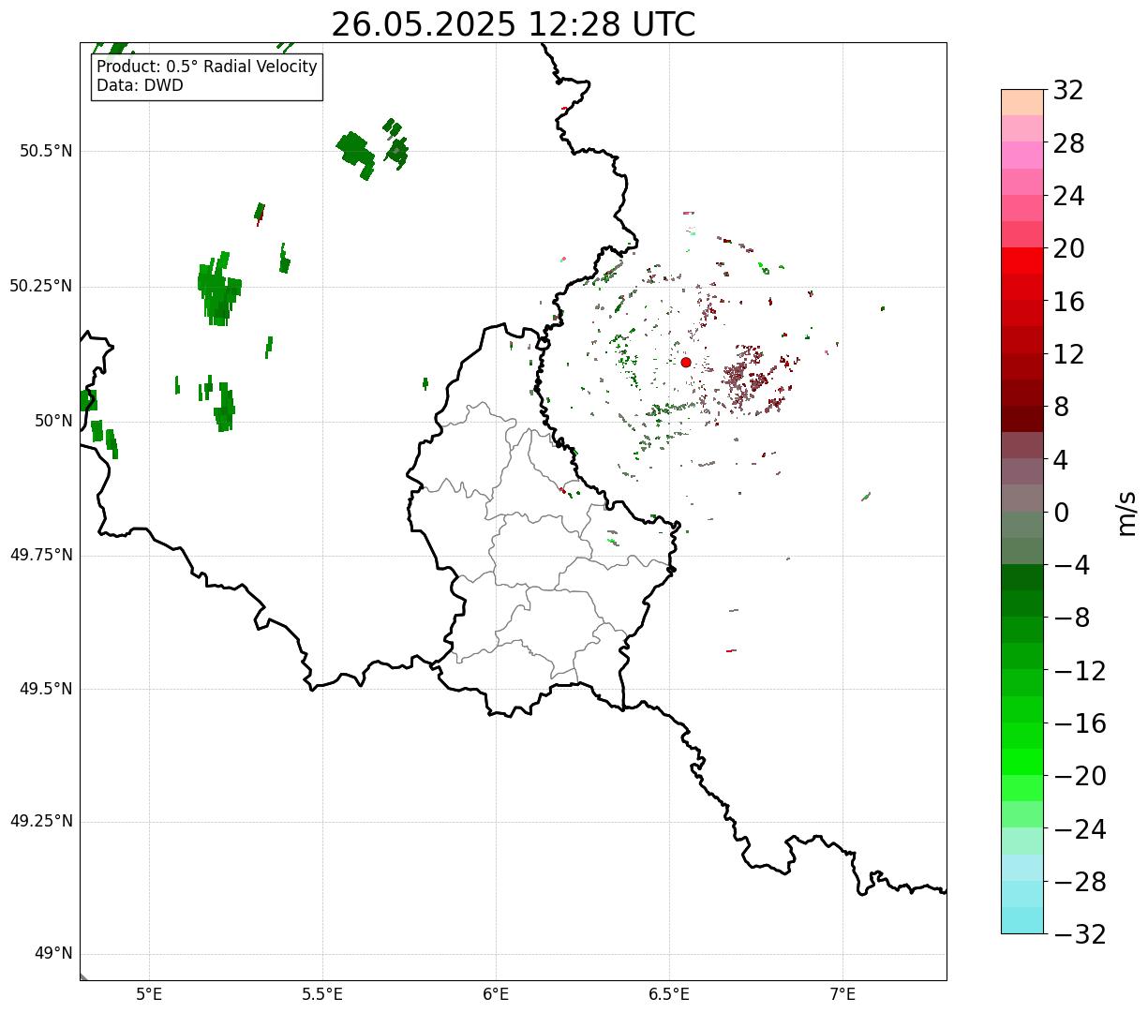Click the colorbar tick value 0

[x=1062, y=513]
